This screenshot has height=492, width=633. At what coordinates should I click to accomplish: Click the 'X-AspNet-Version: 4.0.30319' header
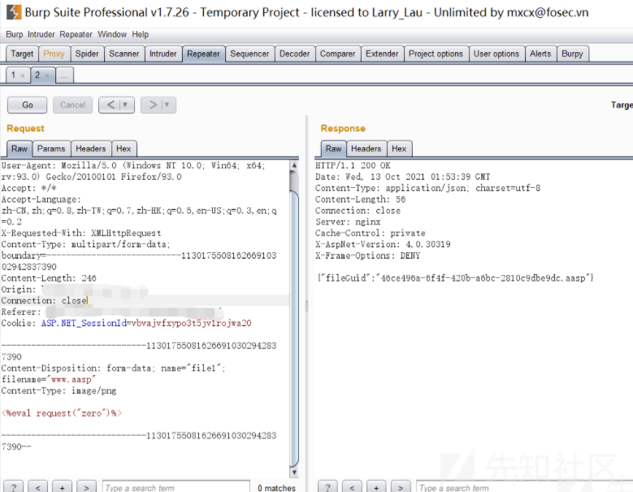click(383, 244)
